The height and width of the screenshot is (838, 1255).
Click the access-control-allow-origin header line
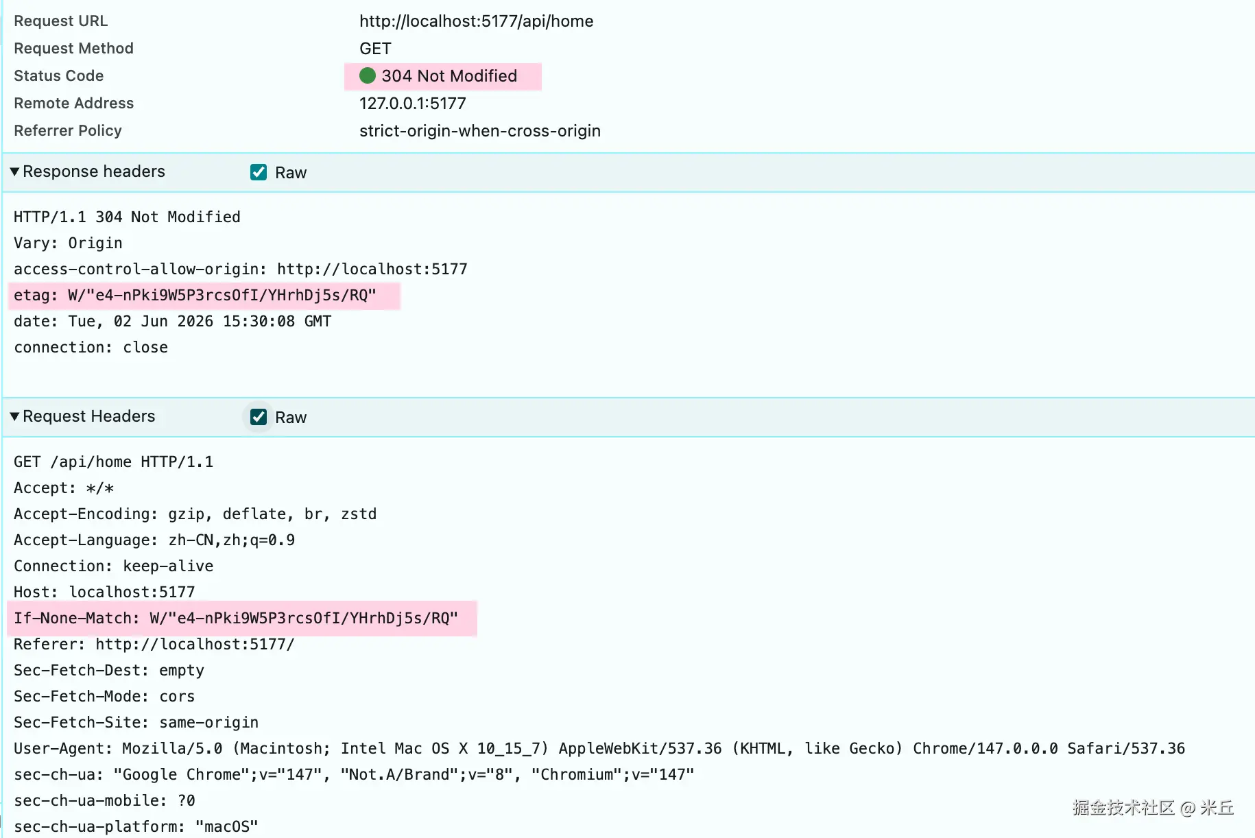pos(241,270)
